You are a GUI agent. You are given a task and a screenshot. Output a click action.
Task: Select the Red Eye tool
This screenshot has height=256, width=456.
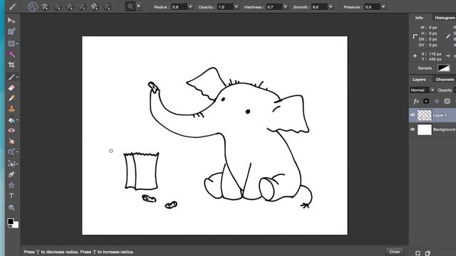[x=11, y=130]
